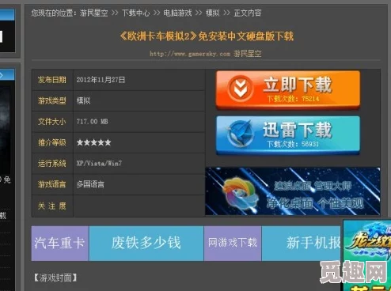Click the language value 多国语言
Viewport: 391px width, 291px height.
(x=90, y=184)
